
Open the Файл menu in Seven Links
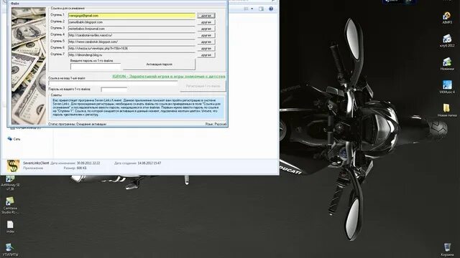tap(14, 4)
